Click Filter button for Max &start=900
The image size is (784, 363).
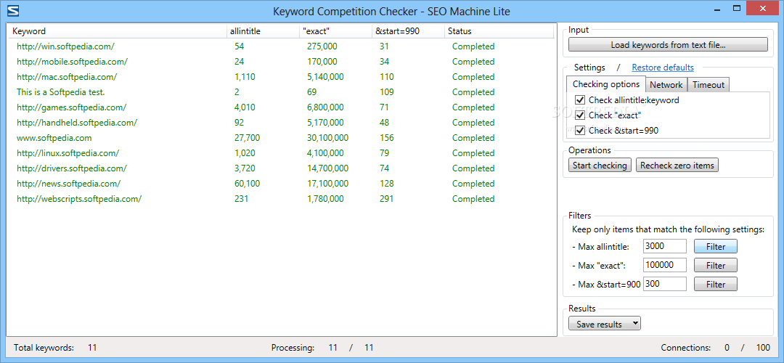point(716,284)
